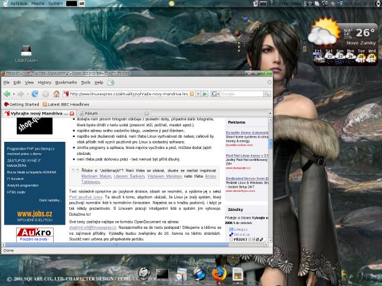Open Aplikácie menu in top panel
382x286 pixels.
pyautogui.click(x=19, y=4)
